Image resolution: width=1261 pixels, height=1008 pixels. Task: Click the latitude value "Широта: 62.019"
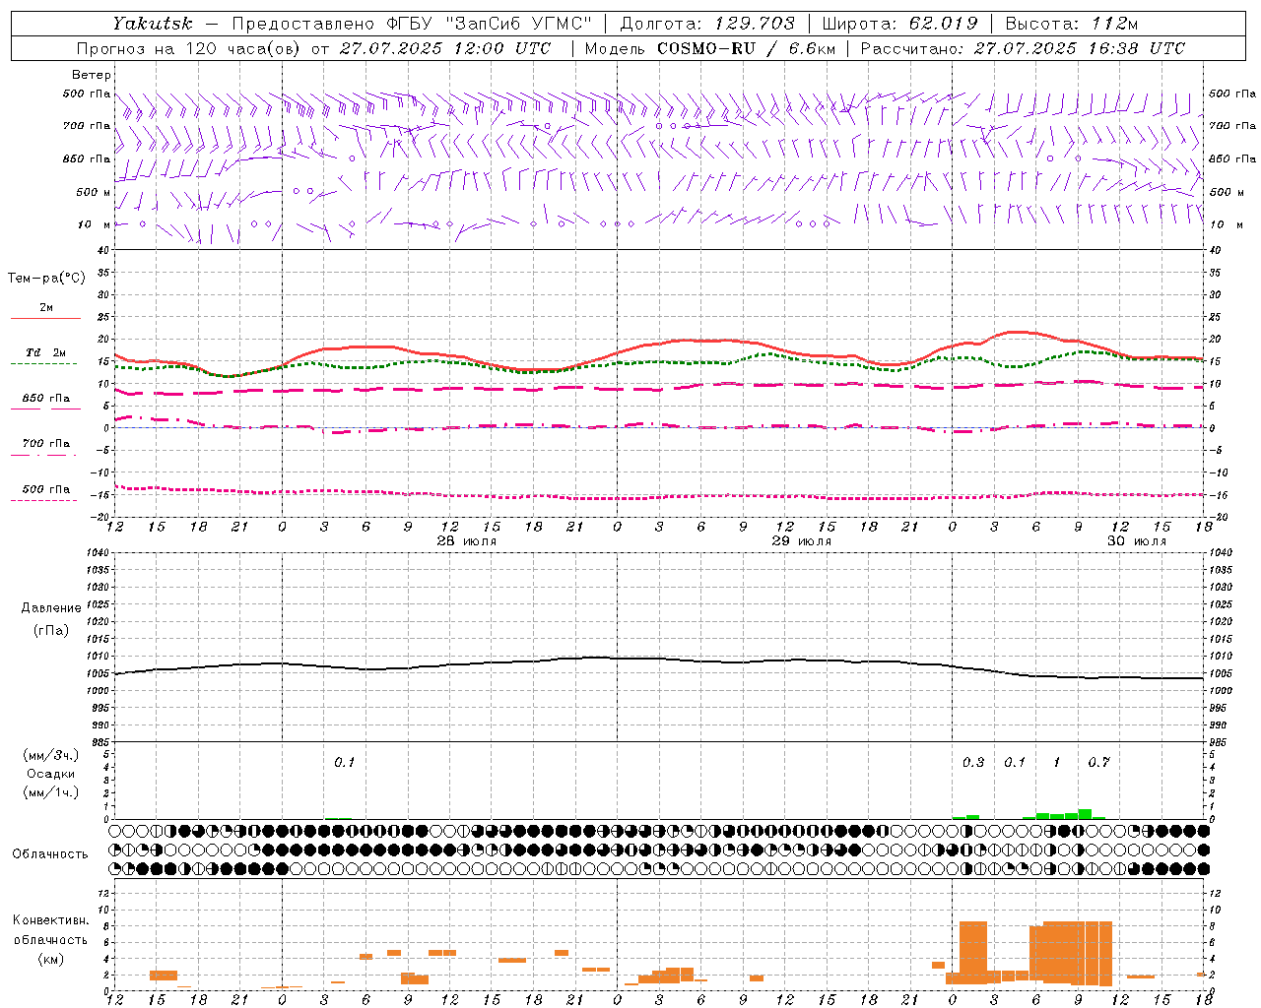899,24
